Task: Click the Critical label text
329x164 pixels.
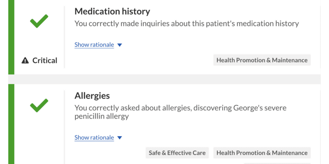Action: pyautogui.click(x=45, y=61)
